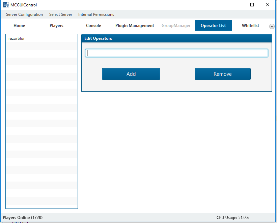Click the Players Online status text
277x223 pixels.
tap(23, 218)
